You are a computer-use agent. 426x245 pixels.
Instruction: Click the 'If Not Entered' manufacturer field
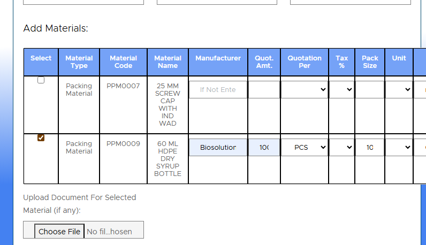218,90
